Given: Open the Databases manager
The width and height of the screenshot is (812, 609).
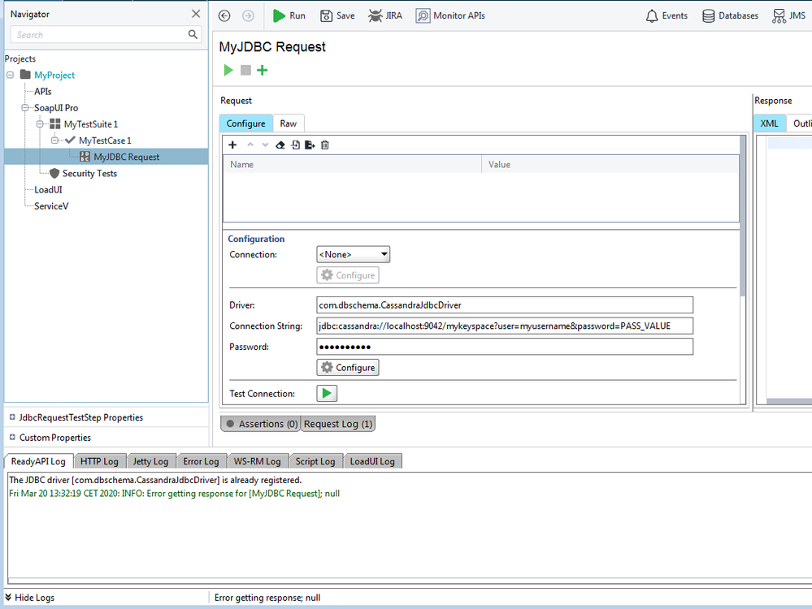Looking at the screenshot, I should pos(730,15).
